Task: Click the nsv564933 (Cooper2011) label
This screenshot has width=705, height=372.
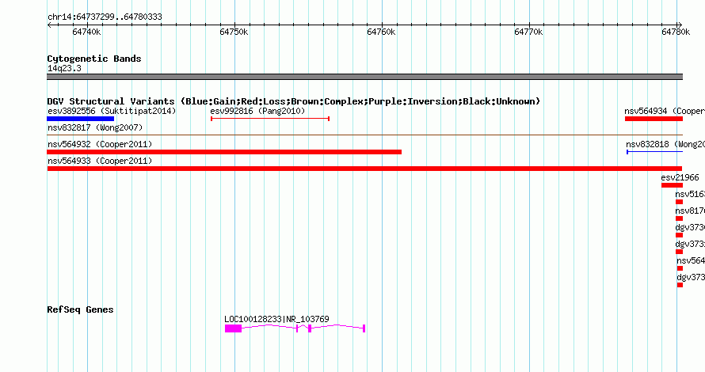Action: 100,161
